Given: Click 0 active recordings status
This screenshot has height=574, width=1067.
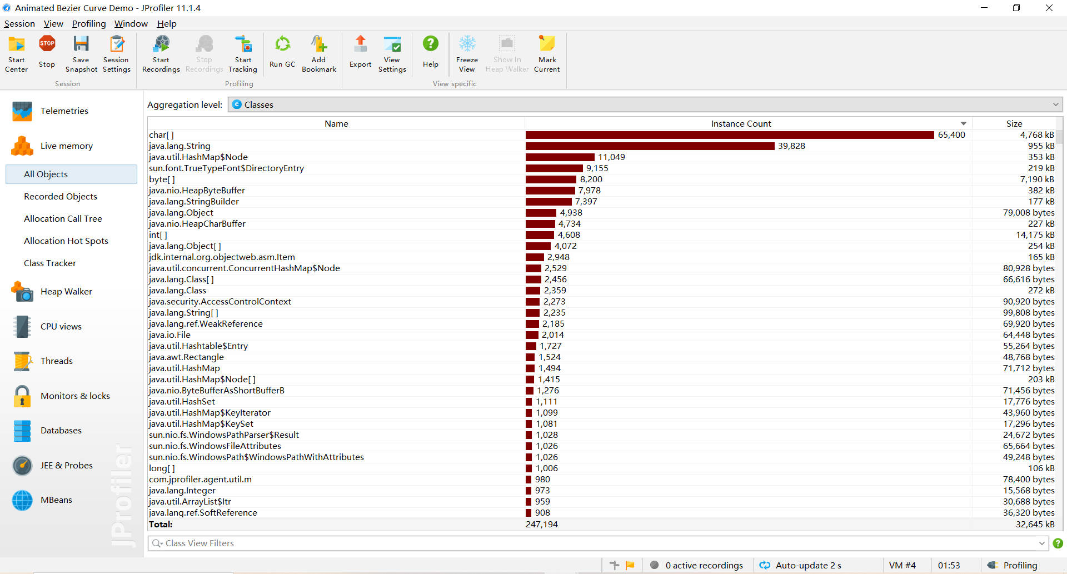Looking at the screenshot, I should (x=697, y=565).
